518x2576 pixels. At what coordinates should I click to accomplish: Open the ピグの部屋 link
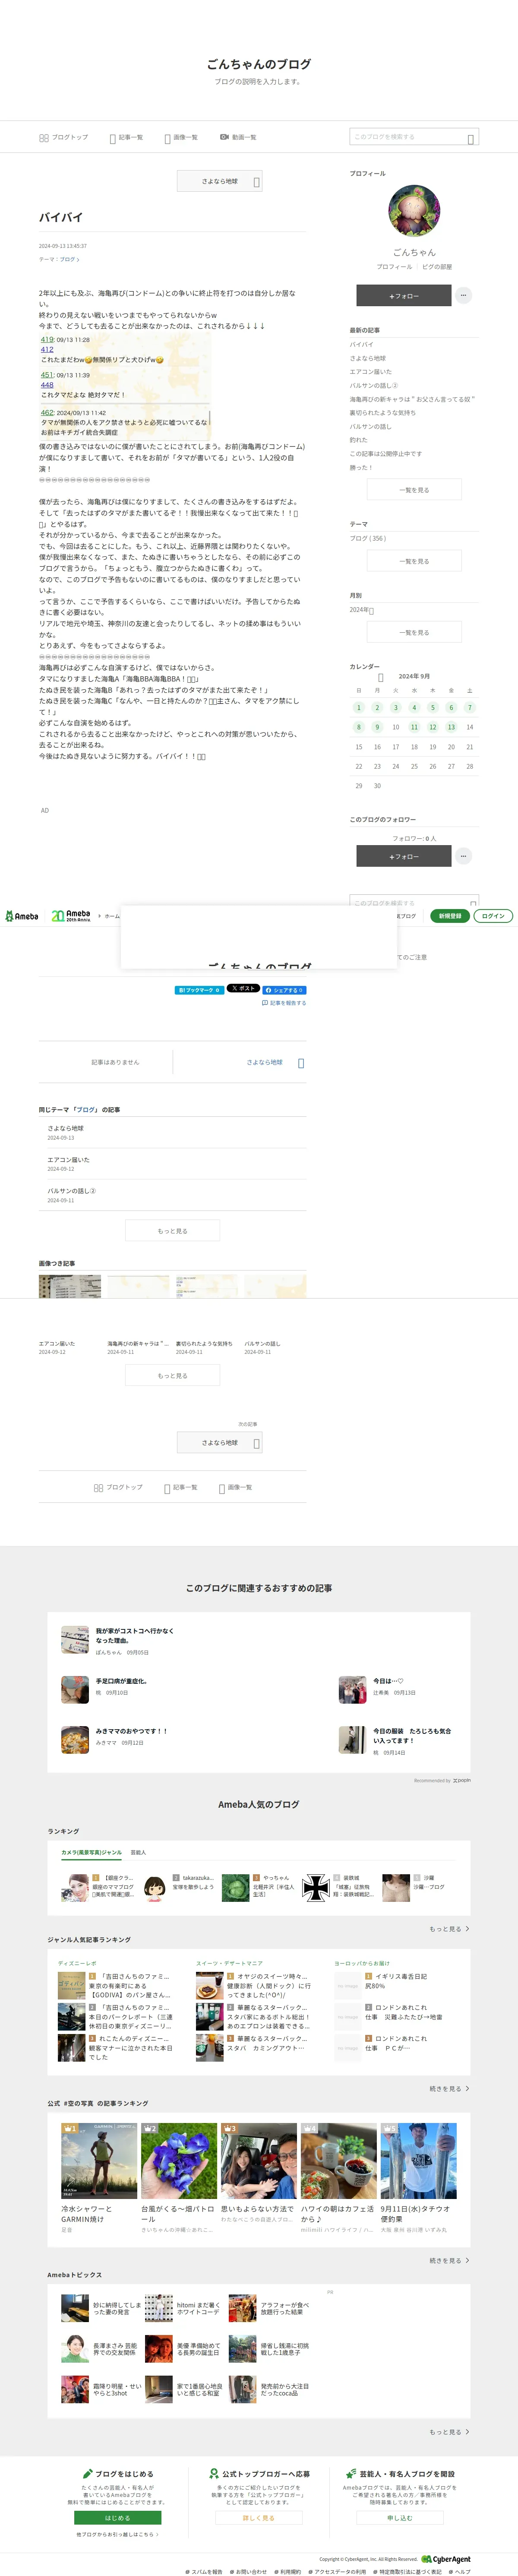point(437,267)
